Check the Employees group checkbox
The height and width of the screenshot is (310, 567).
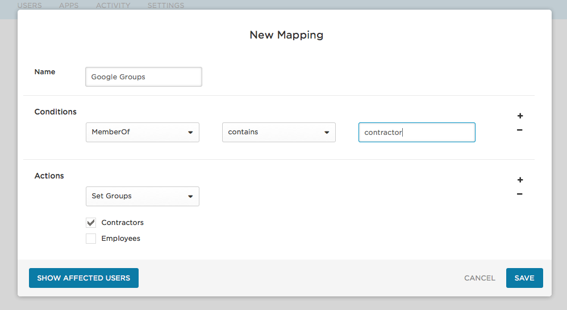coord(91,239)
